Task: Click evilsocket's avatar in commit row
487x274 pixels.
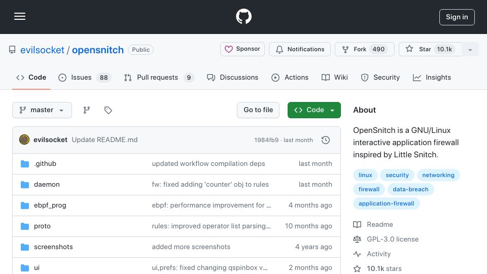Action: [24, 140]
